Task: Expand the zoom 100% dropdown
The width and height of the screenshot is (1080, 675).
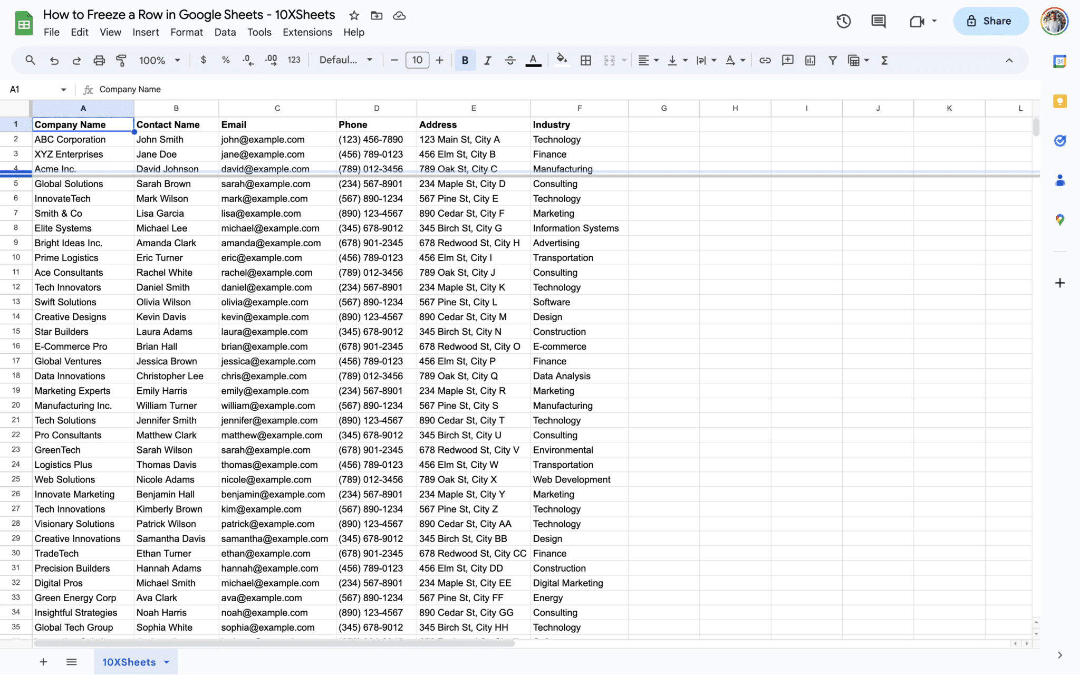Action: click(x=159, y=60)
